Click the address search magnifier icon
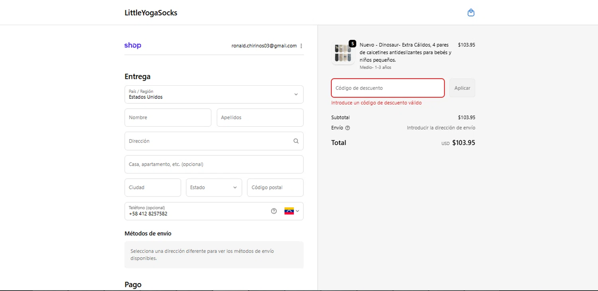This screenshot has height=291, width=598. pyautogui.click(x=296, y=141)
